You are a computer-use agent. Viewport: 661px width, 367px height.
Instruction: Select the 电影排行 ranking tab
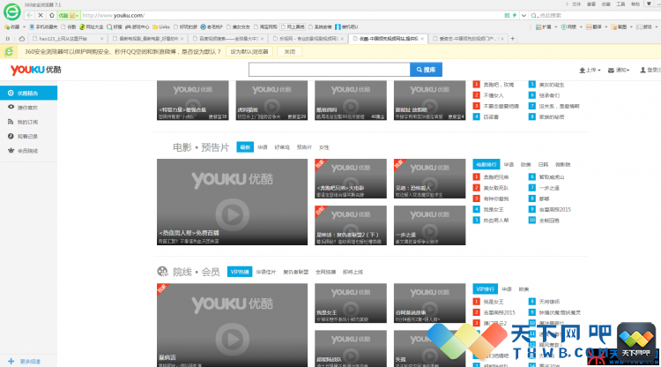[x=486, y=164]
